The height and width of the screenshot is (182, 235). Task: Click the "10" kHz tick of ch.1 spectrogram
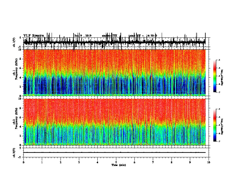click(x=20, y=50)
